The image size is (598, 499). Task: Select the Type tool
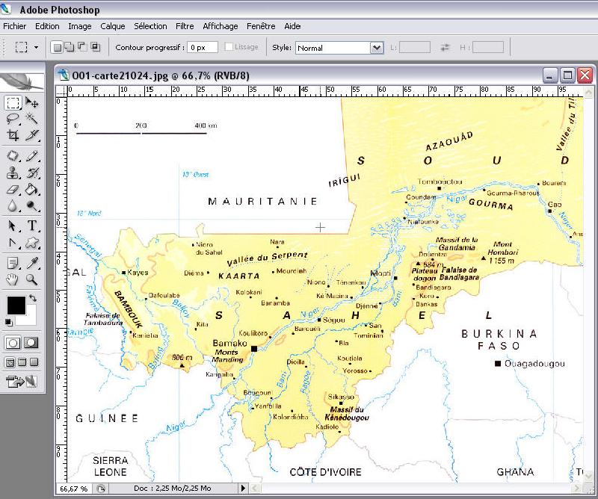click(x=32, y=226)
